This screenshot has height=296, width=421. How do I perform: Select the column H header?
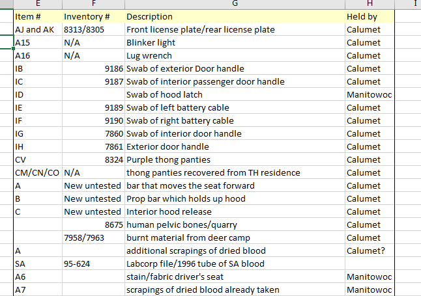[x=370, y=4]
